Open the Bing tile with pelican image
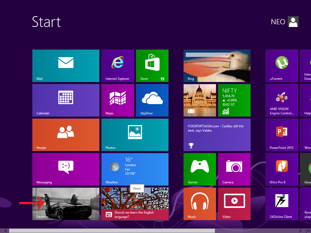Screen dimensions: 311x233 217,66
